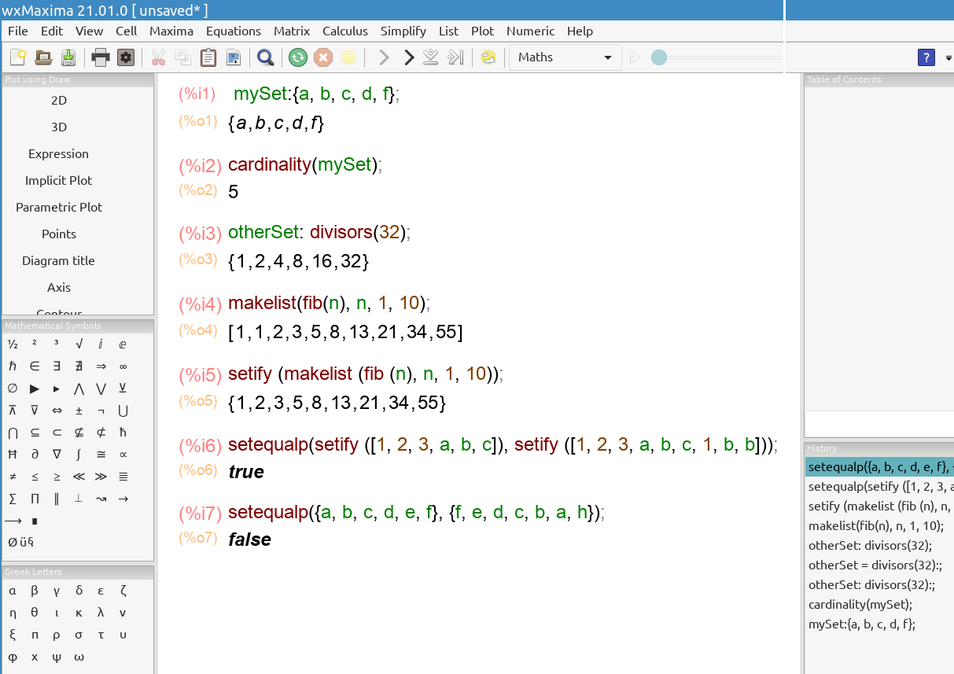This screenshot has height=674, width=954.
Task: Restart Maxima with the green refresh icon
Action: (297, 57)
